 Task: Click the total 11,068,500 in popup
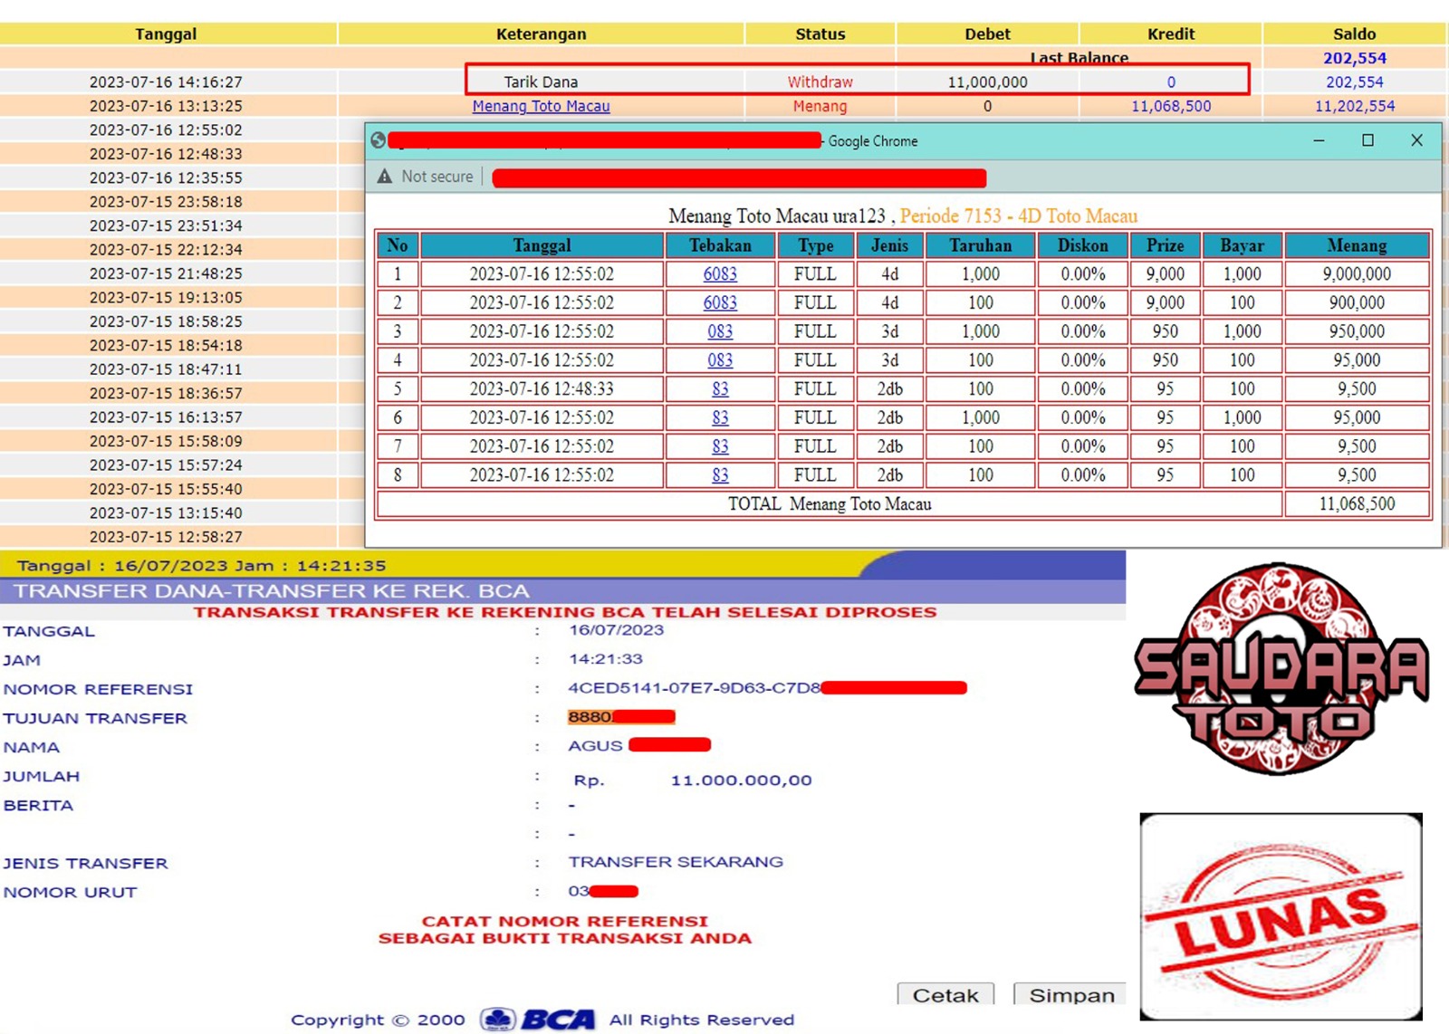(x=1357, y=504)
